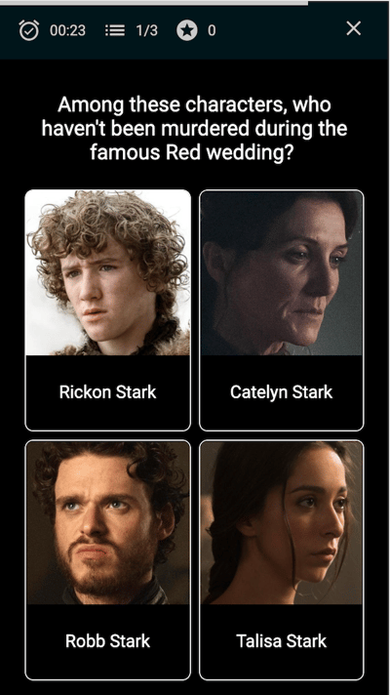The image size is (390, 695).
Task: Select Talisa Stark's portrait photo
Action: click(x=282, y=522)
